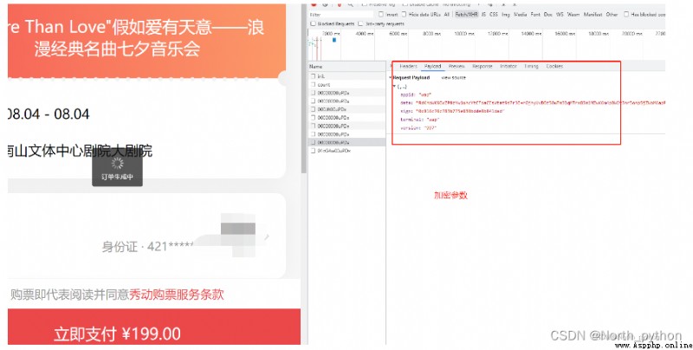Filter requests by JS type
This screenshot has height=350, width=693.
483,15
